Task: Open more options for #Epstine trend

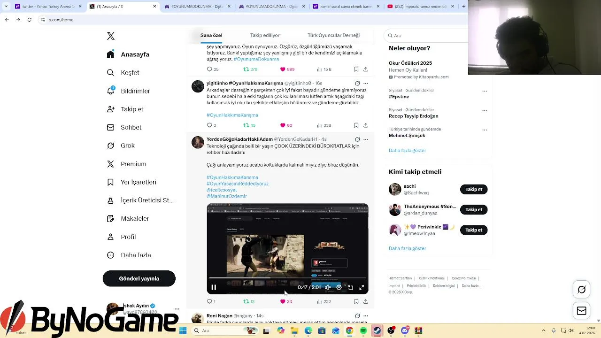Action: 485,92
